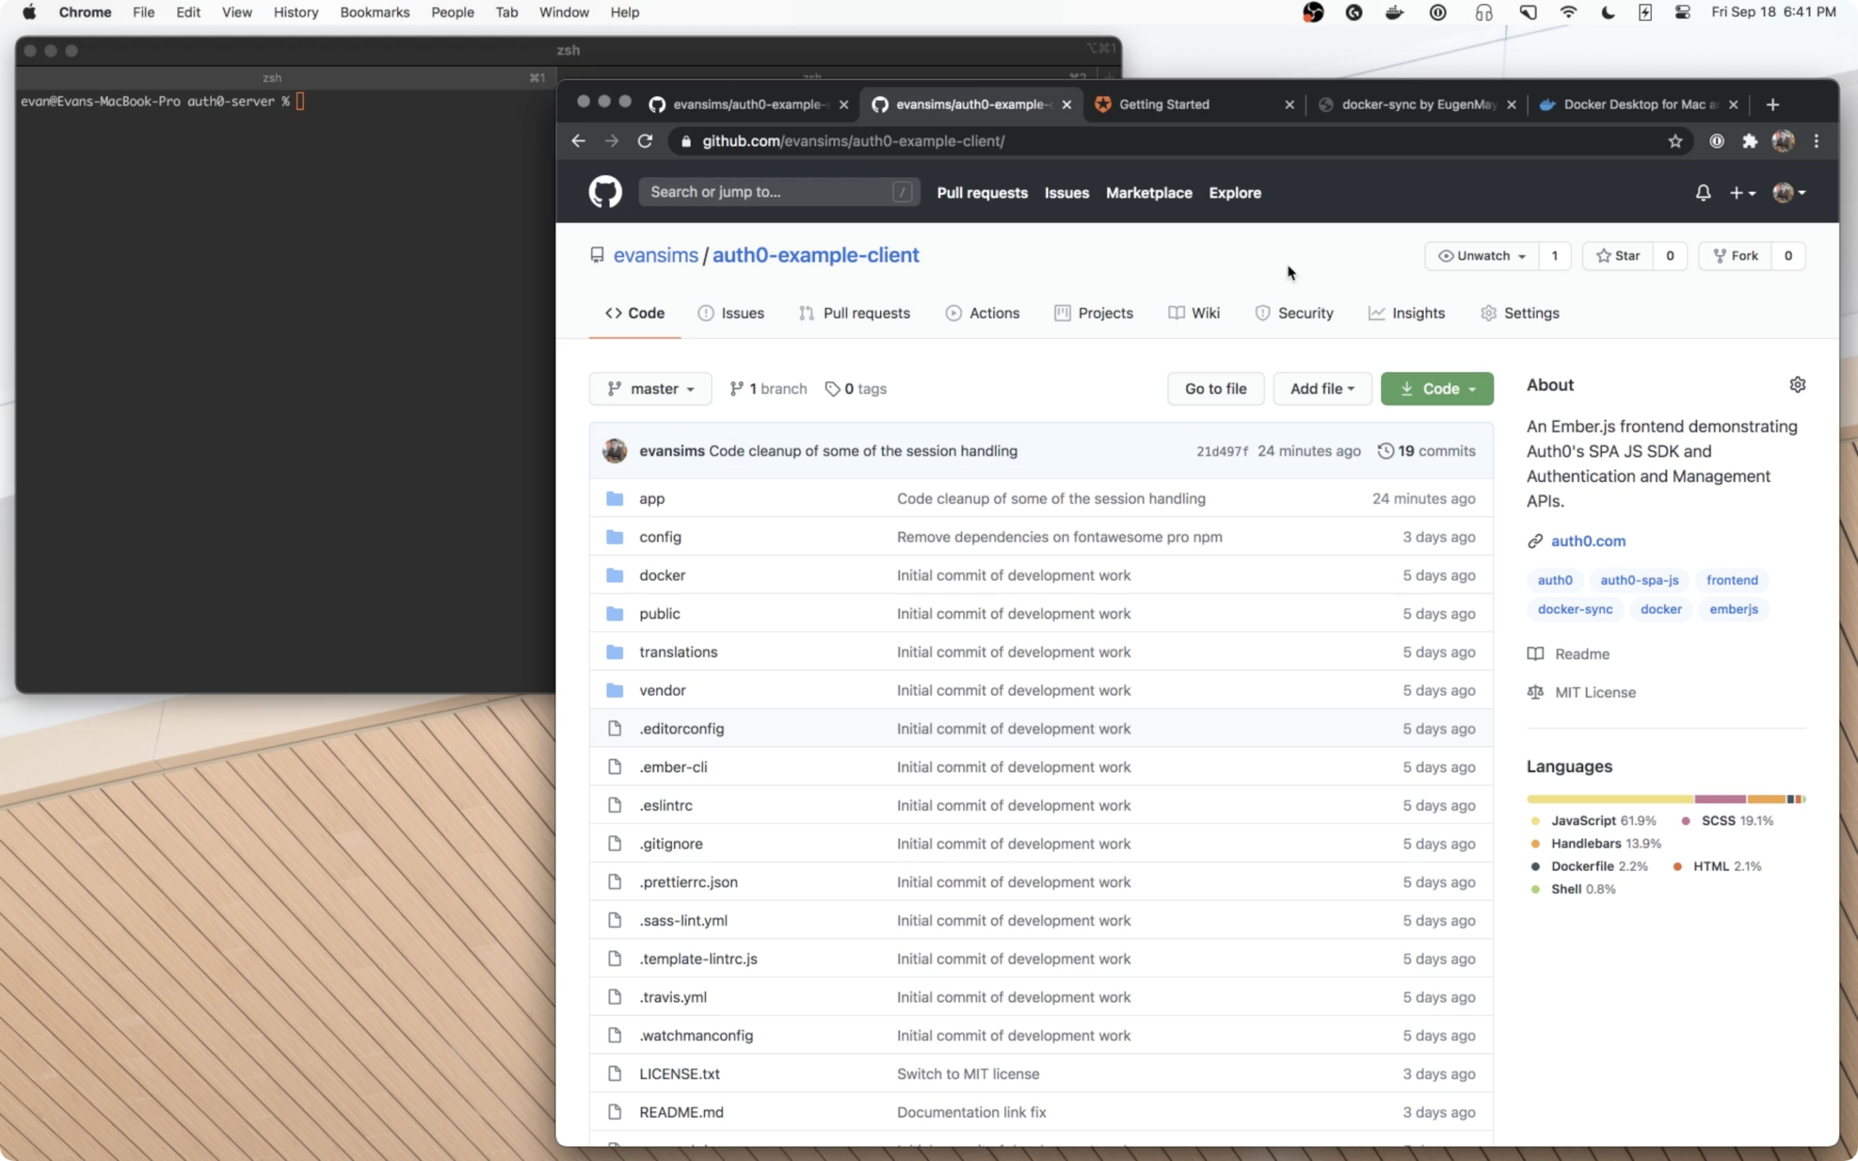The width and height of the screenshot is (1858, 1161).
Task: Bookmark page with star icon
Action: (x=1674, y=141)
